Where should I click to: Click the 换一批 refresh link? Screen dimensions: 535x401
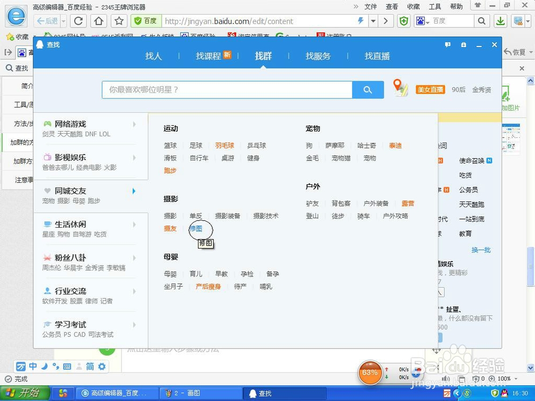[481, 250]
